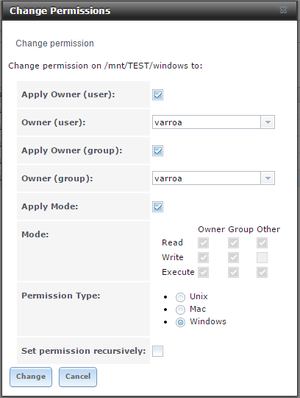Screen dimensions: 300x398
Task: Toggle Owner Execute permission checkbox
Action: click(x=203, y=273)
